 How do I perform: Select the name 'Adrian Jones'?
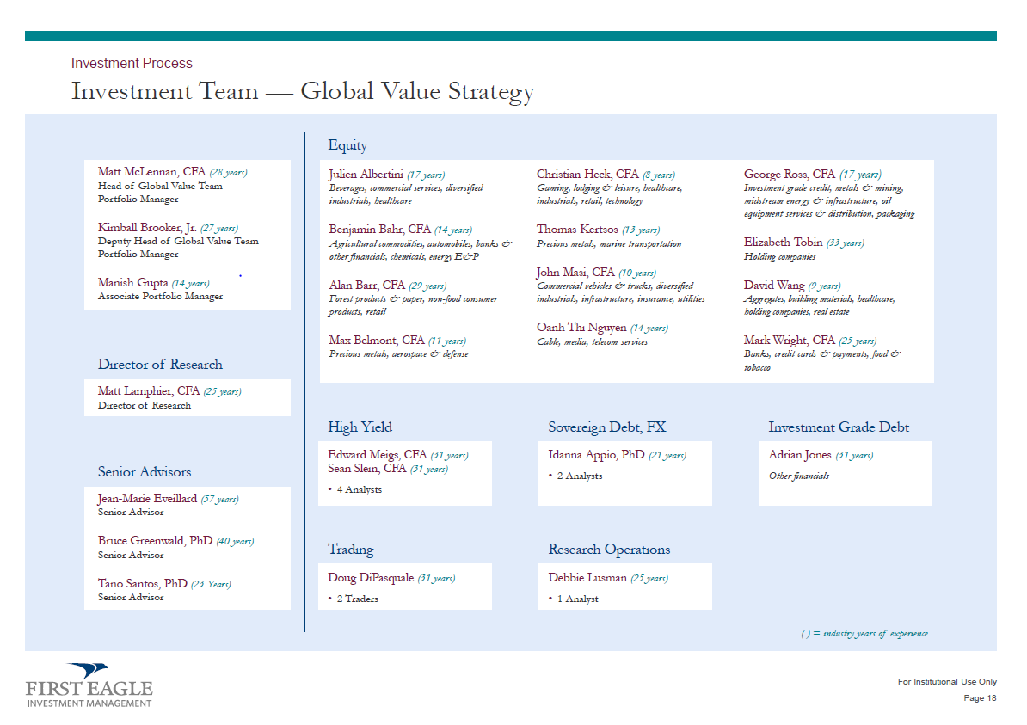(x=800, y=454)
